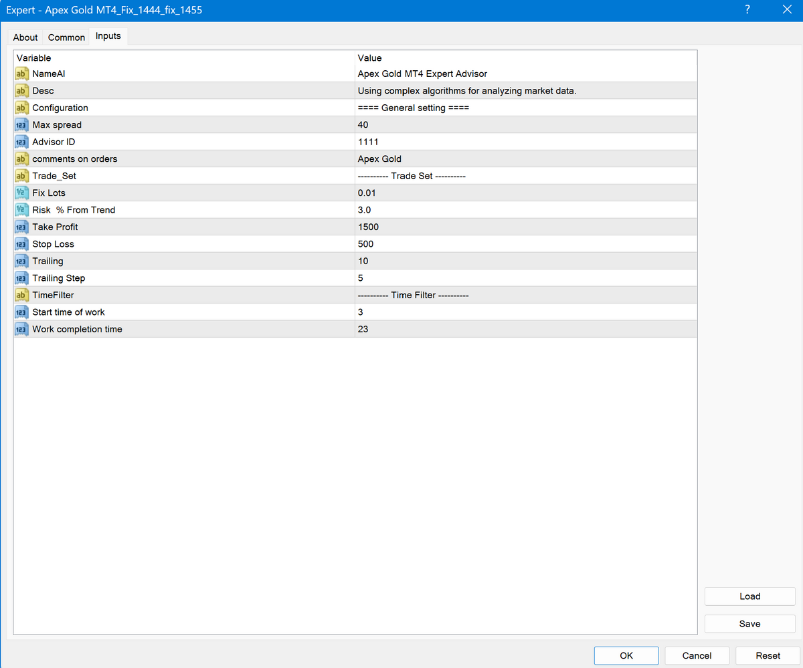This screenshot has width=803, height=668.
Task: Click the string icon next to Desc
Action: [21, 91]
